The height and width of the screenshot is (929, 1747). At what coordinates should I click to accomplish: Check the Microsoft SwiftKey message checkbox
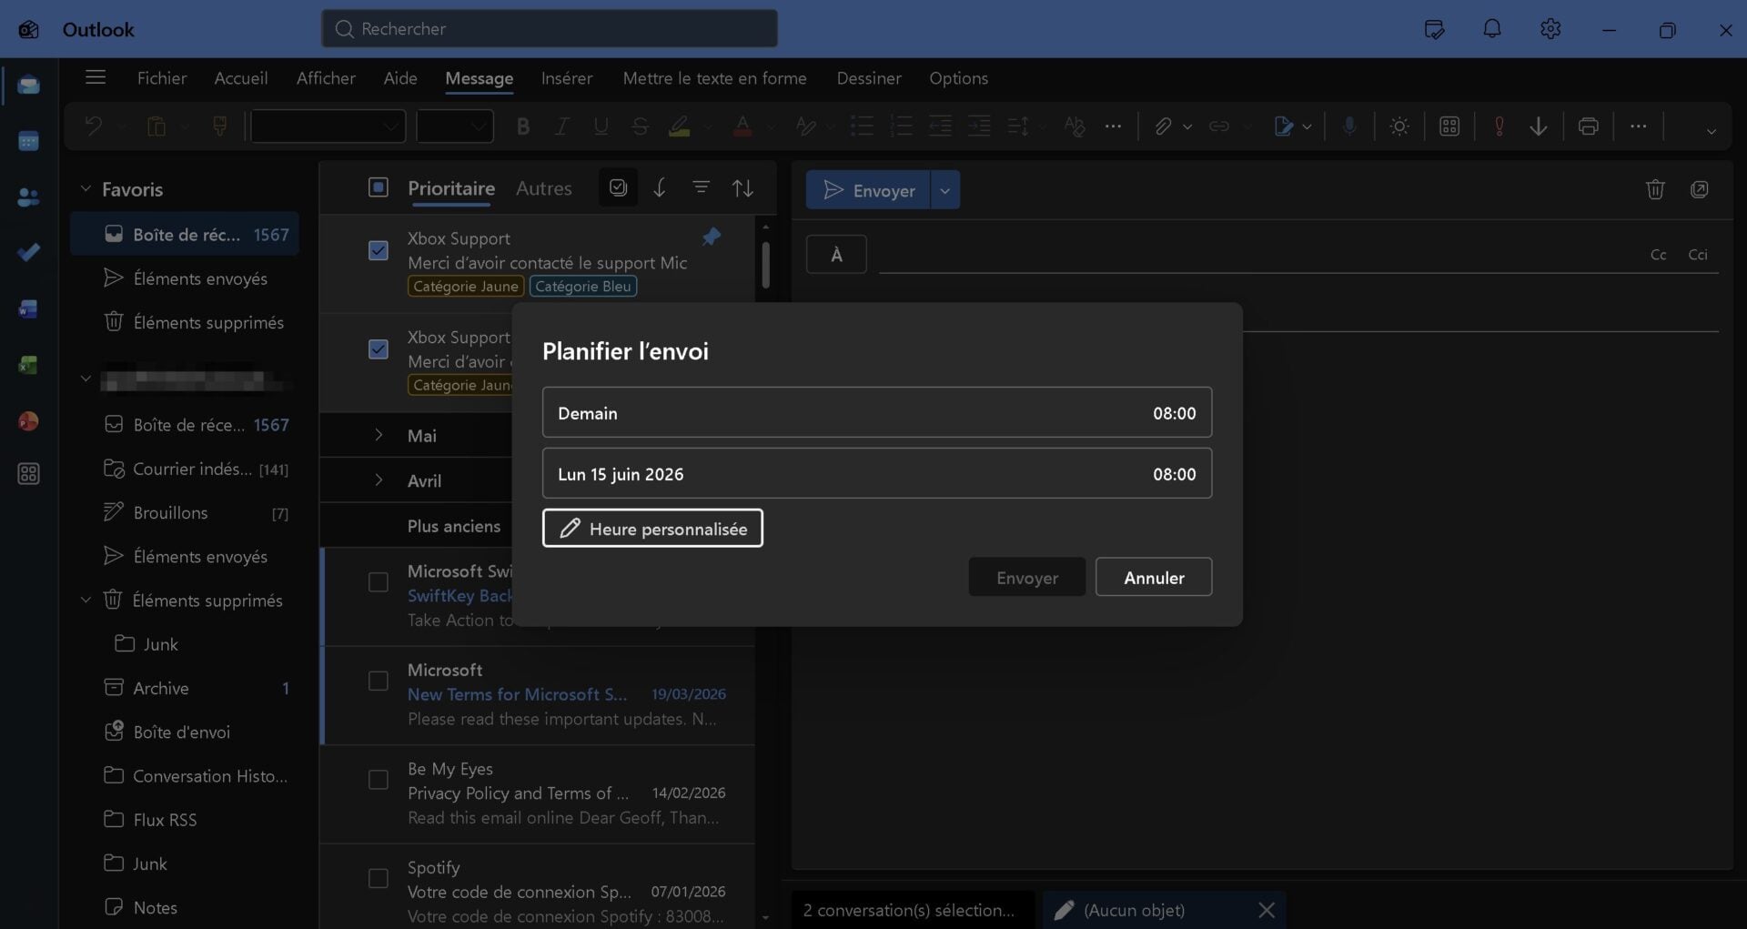coord(379,582)
